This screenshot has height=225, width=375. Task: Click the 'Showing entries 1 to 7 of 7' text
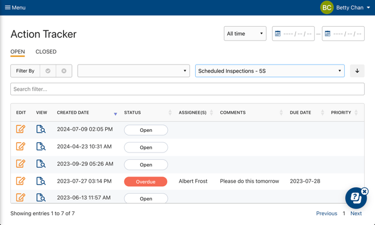pos(42,214)
